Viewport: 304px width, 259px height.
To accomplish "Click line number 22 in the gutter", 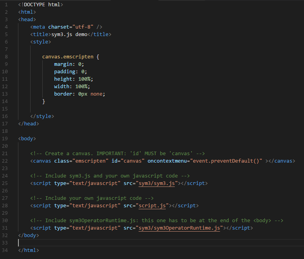I will [x=5, y=161].
